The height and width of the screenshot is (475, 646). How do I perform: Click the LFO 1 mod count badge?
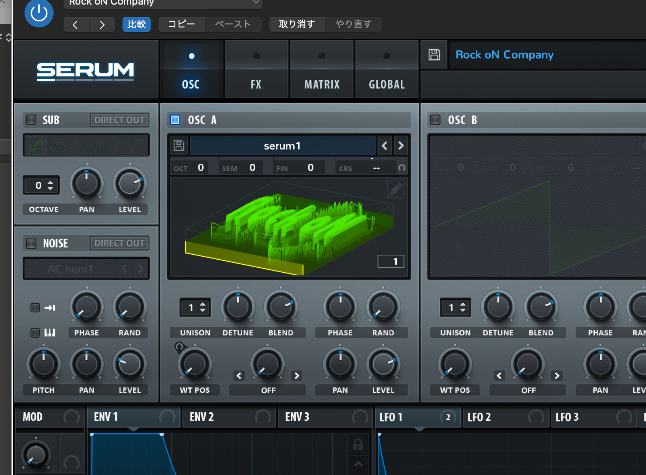(448, 417)
